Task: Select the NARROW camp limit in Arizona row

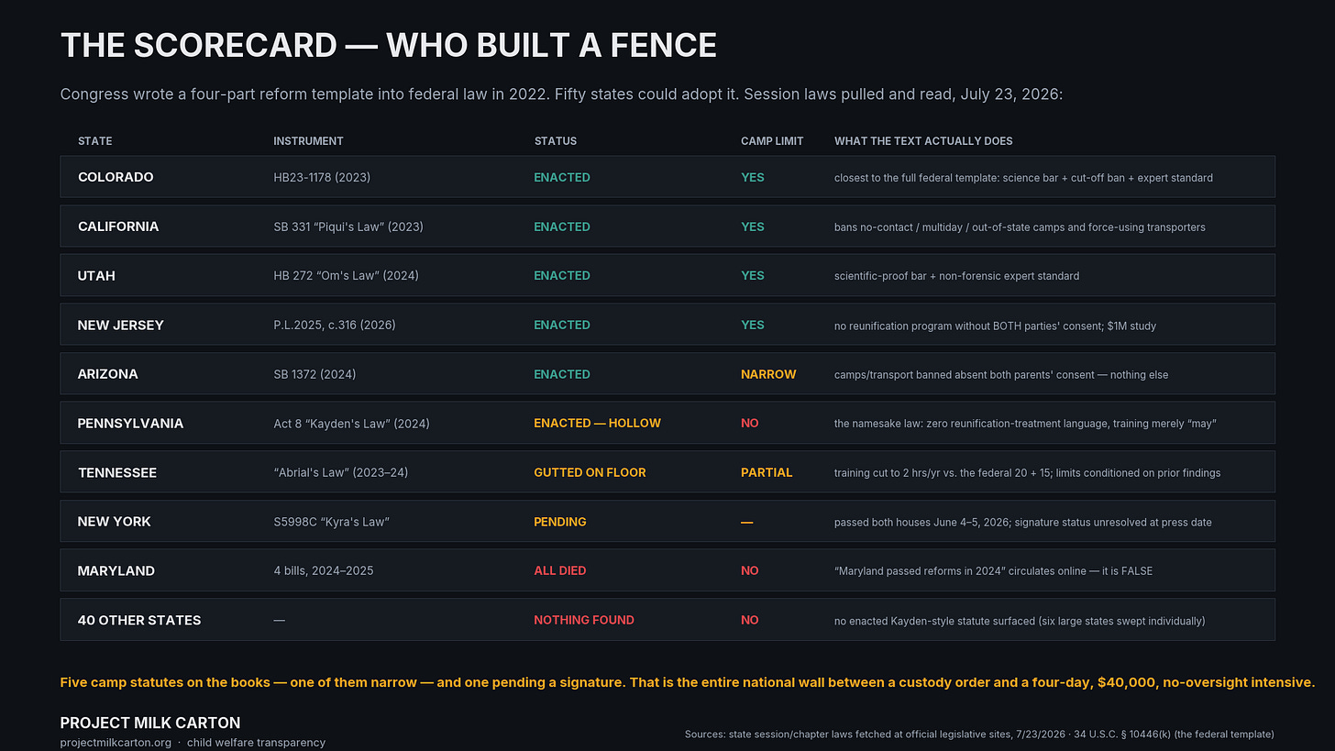Action: (768, 374)
